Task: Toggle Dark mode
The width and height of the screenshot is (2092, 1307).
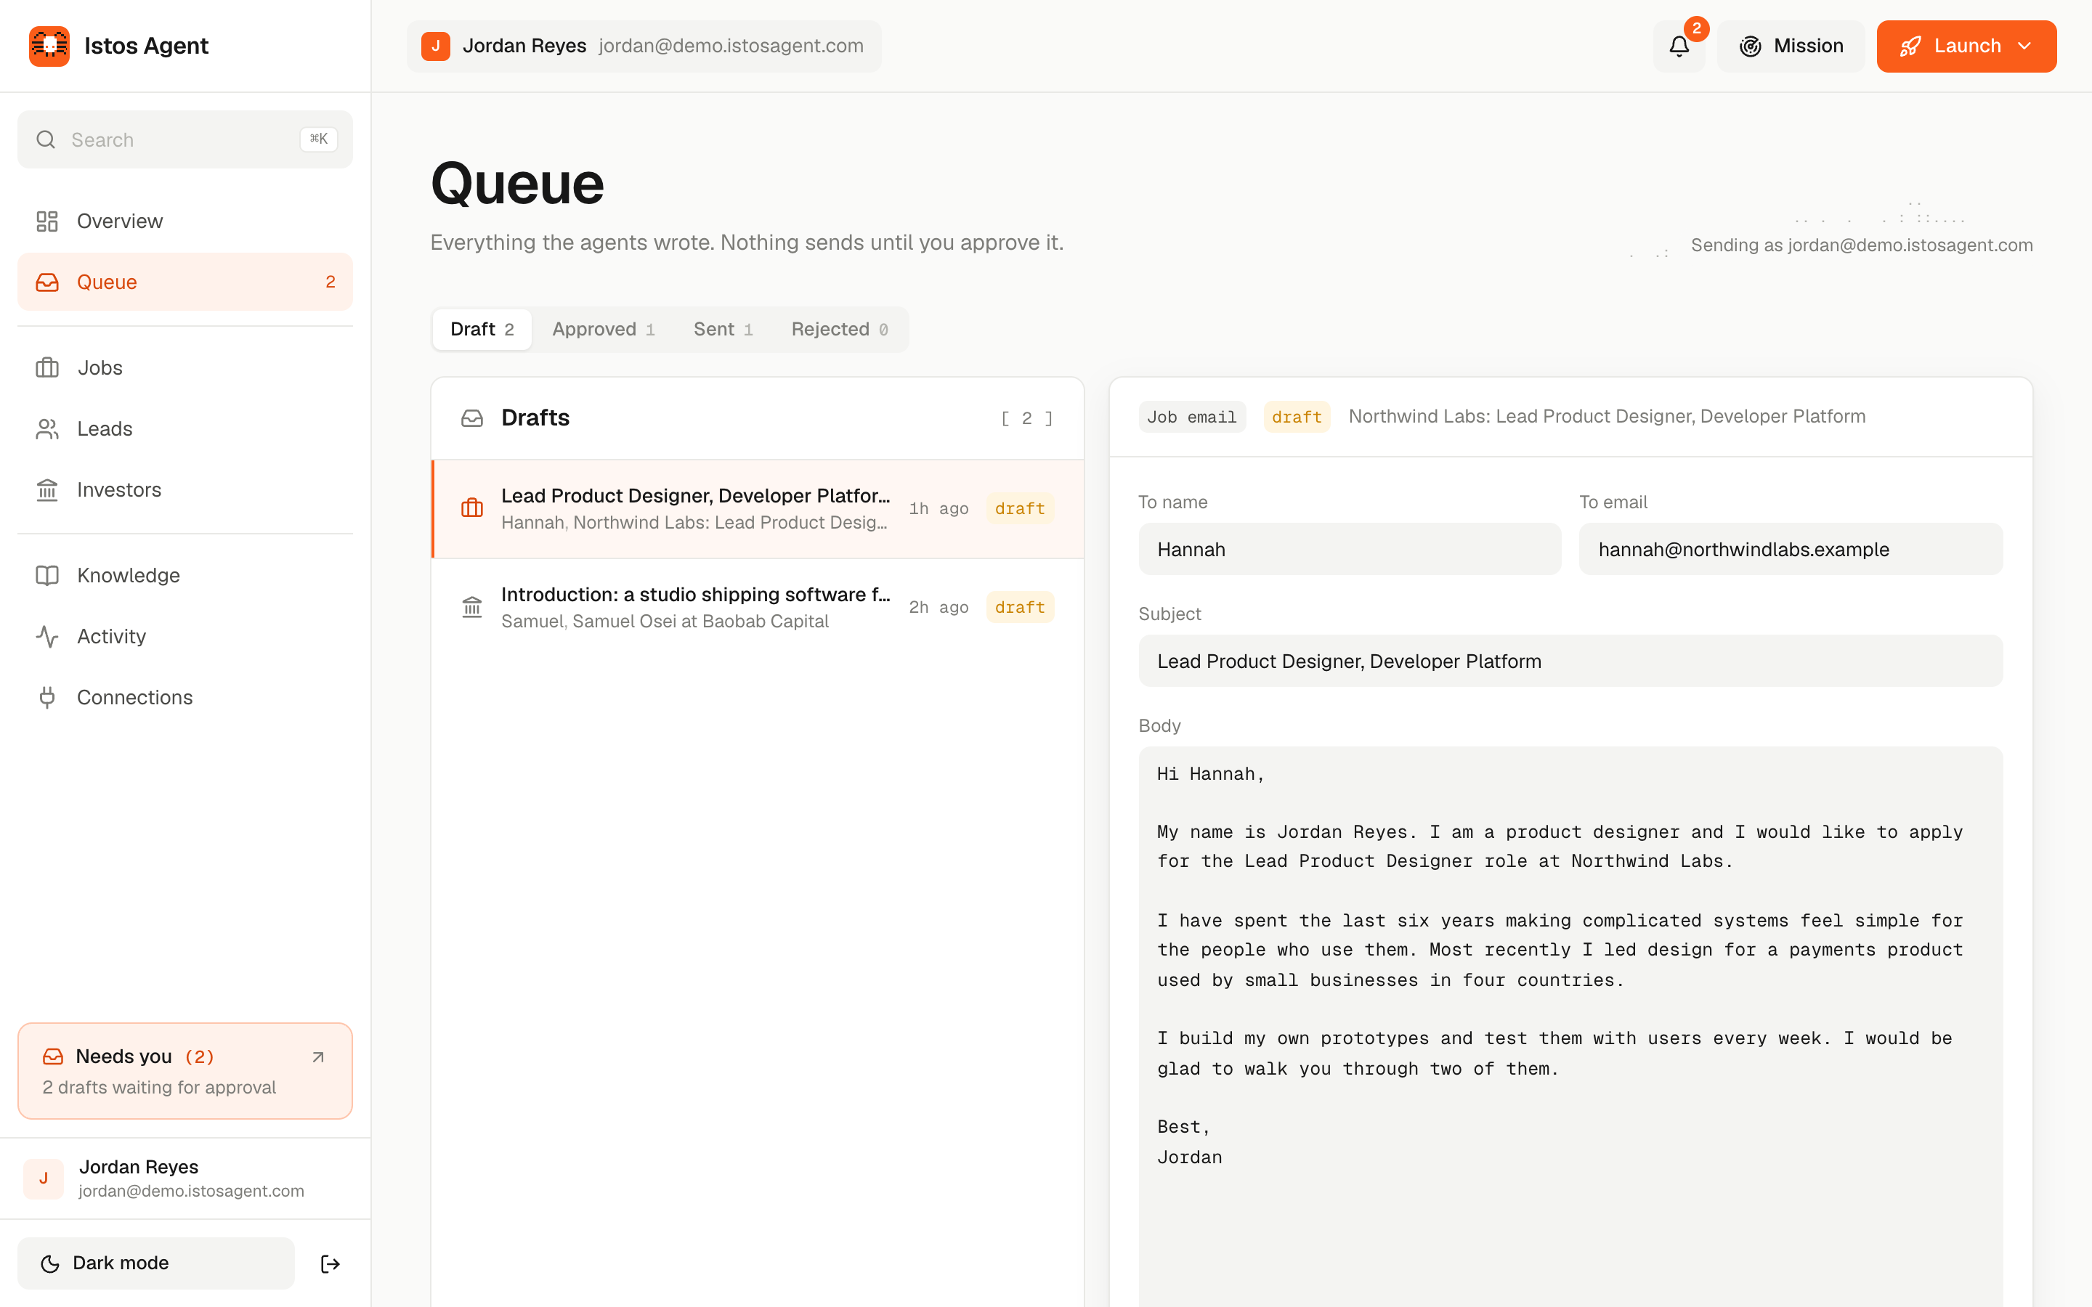Action: click(155, 1263)
